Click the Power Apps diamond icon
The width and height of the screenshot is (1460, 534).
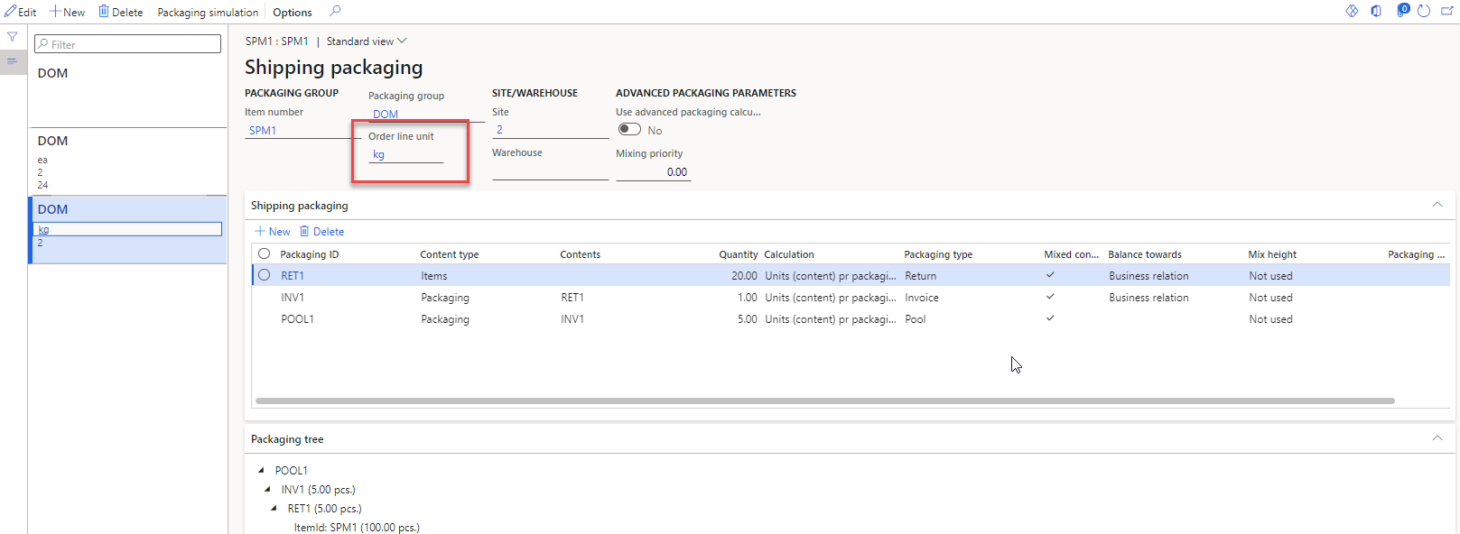coord(1352,11)
